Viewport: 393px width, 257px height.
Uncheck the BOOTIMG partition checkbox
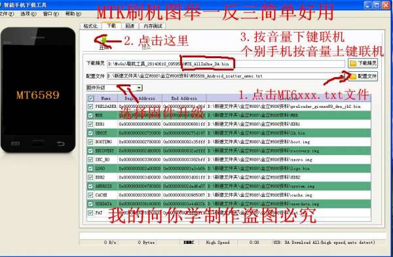pos(90,142)
